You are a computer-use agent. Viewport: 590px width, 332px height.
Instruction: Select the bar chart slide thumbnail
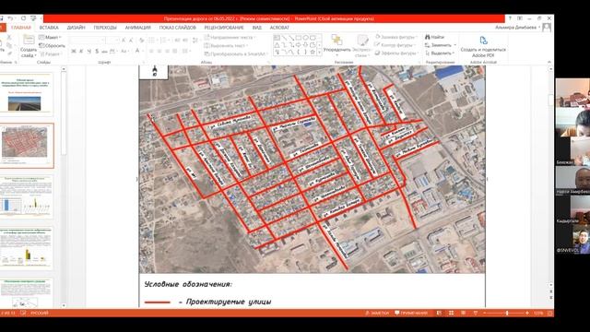coord(27,196)
